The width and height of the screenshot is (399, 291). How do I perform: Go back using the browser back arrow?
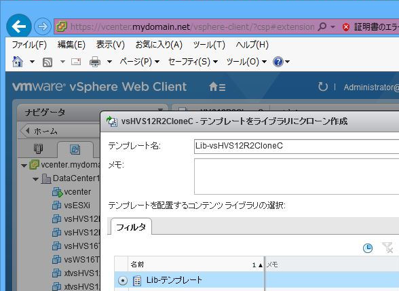tap(19, 26)
